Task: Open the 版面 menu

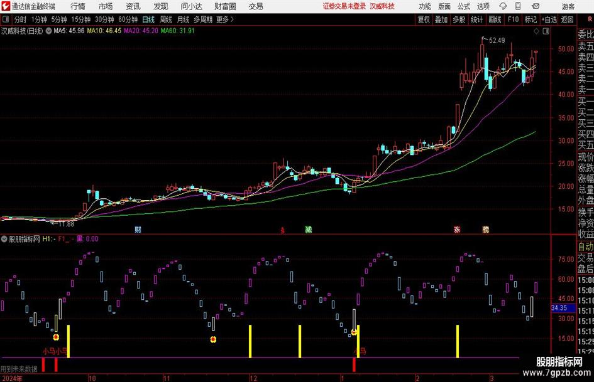Action: (x=444, y=6)
